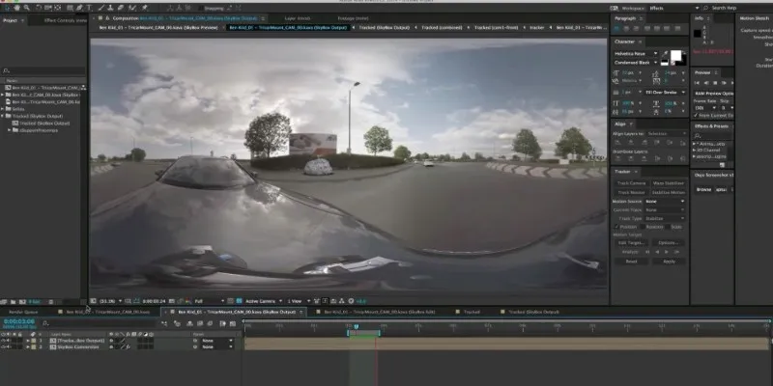Hide layer 1 Tracked Skybox Output
773x386 pixels.
[x=4, y=341]
